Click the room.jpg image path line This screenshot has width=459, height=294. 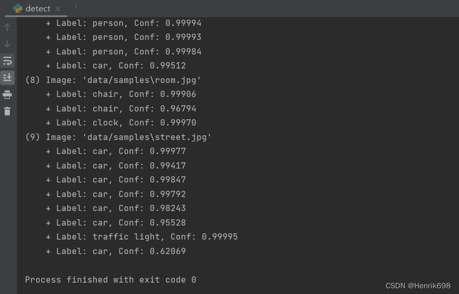tap(113, 80)
